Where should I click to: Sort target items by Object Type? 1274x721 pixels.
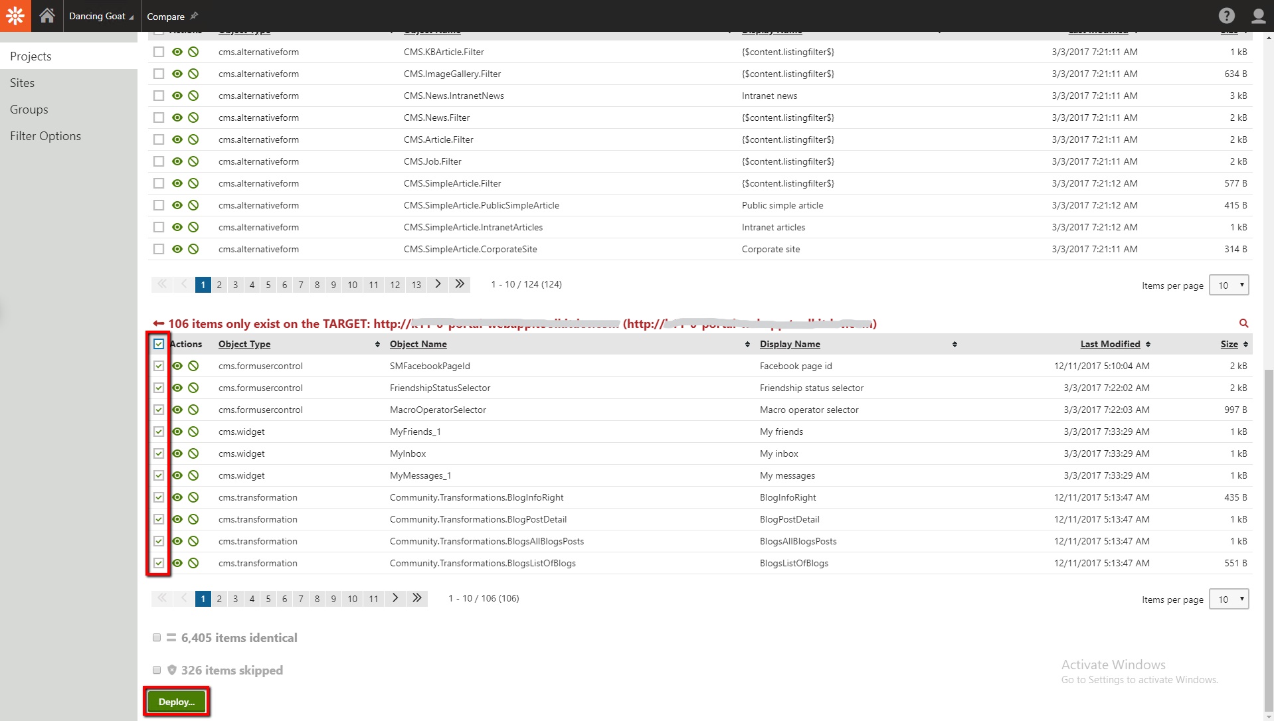(244, 344)
